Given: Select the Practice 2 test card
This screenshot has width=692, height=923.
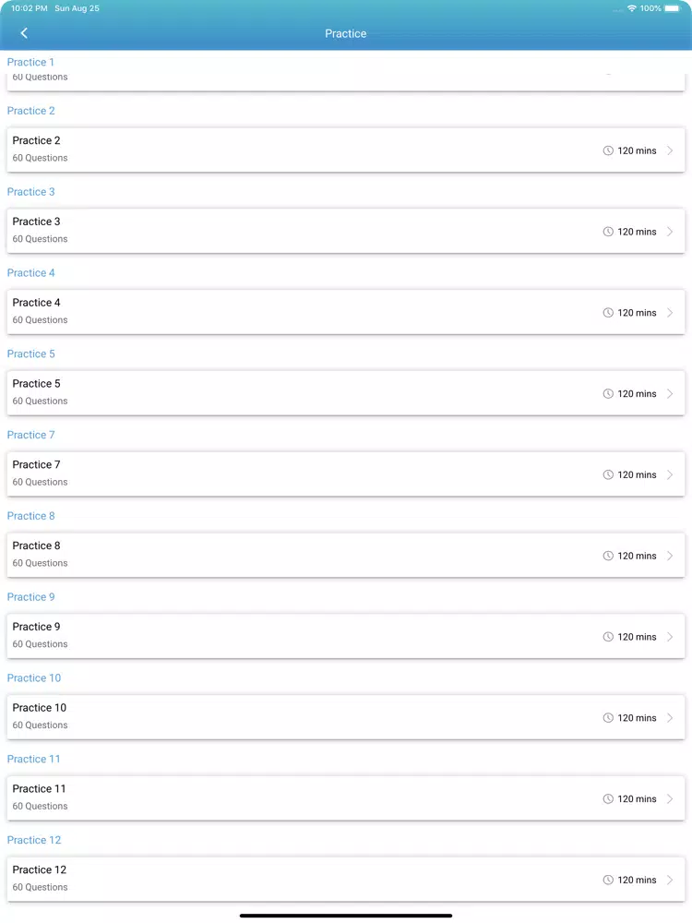Looking at the screenshot, I should (x=346, y=150).
